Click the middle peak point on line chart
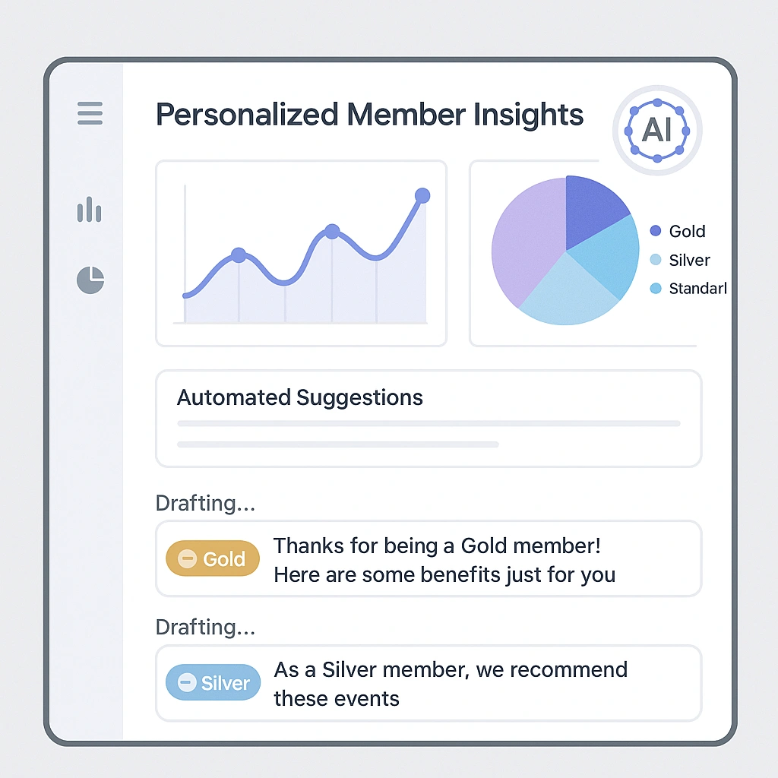Image resolution: width=778 pixels, height=778 pixels. pos(332,232)
